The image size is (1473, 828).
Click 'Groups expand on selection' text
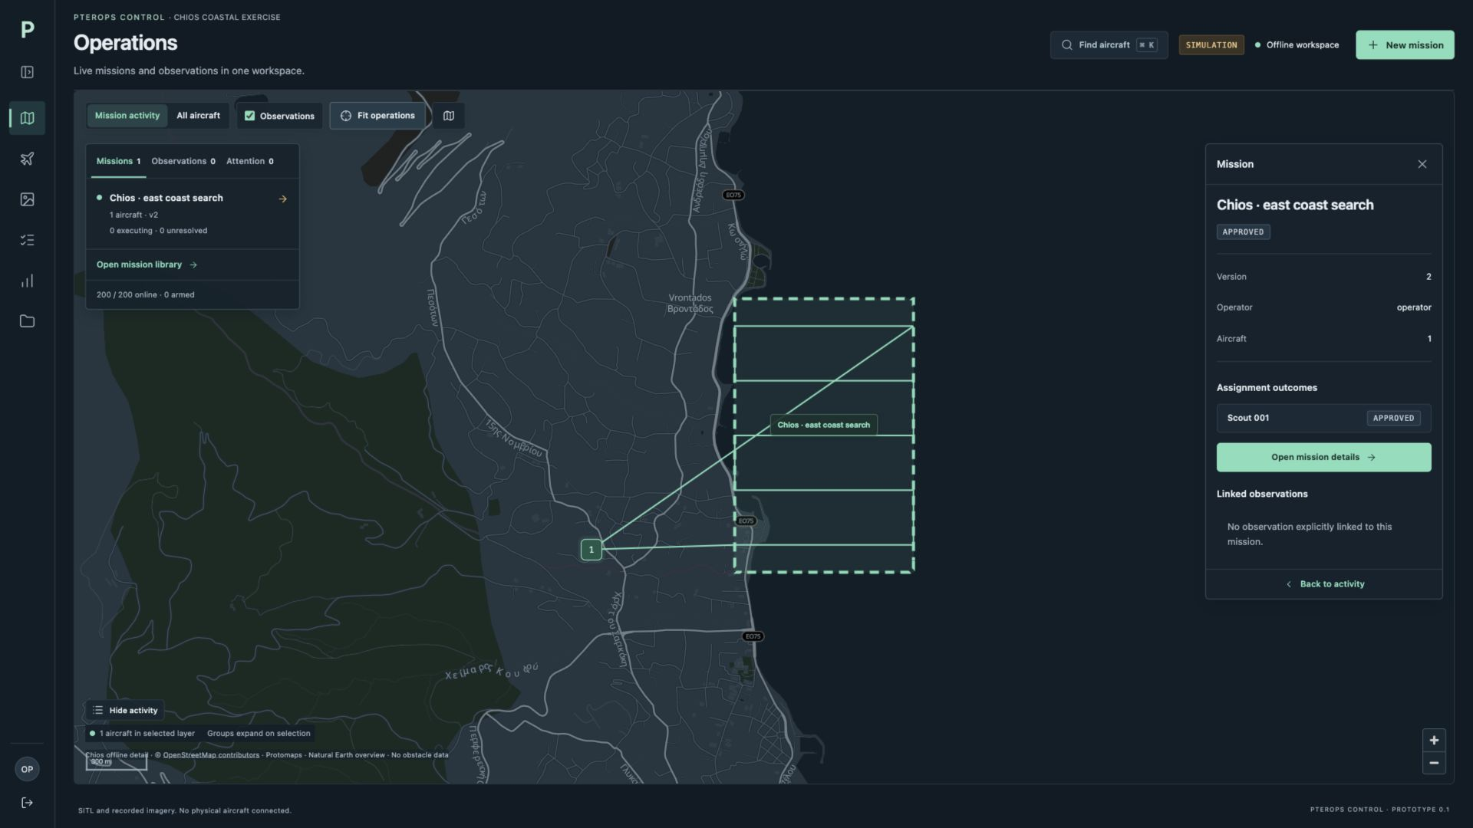[259, 734]
